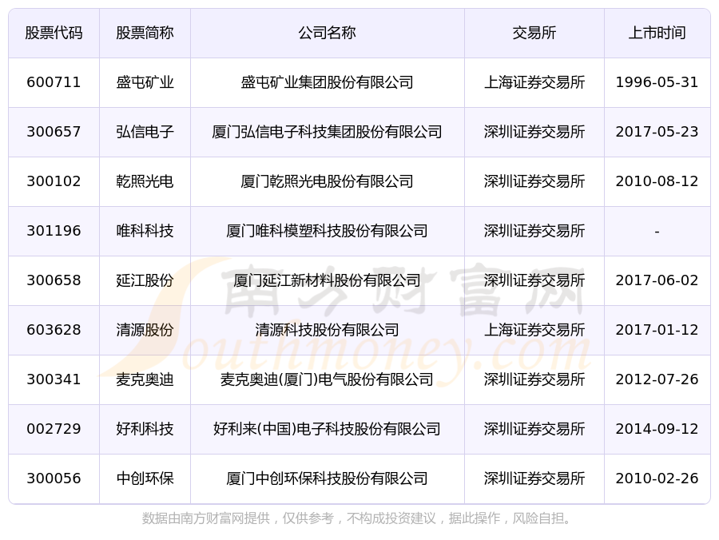Click the dash date in 唯科科技 row
The image size is (719, 540).
tap(657, 232)
